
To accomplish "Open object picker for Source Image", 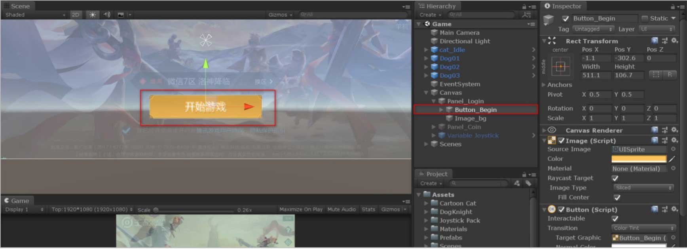I will click(x=673, y=149).
